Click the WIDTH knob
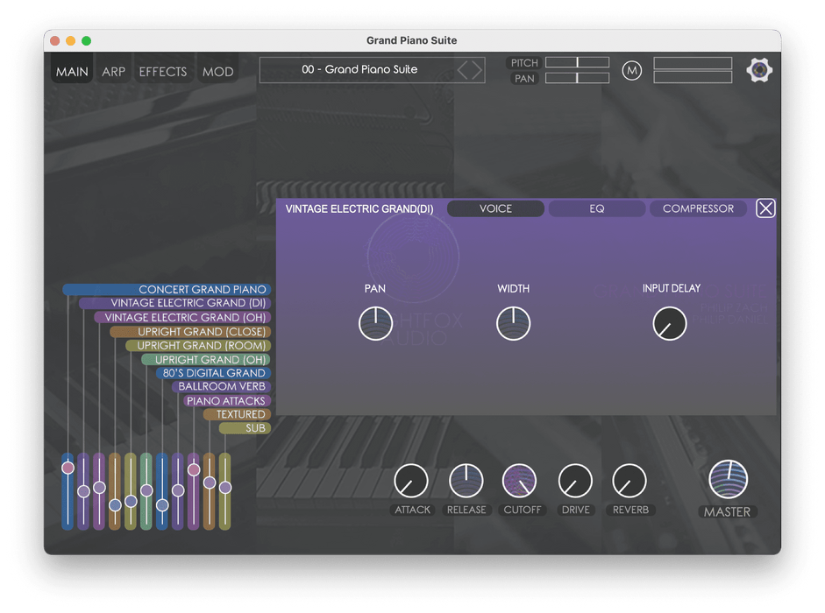This screenshot has width=825, height=613. pos(513,324)
